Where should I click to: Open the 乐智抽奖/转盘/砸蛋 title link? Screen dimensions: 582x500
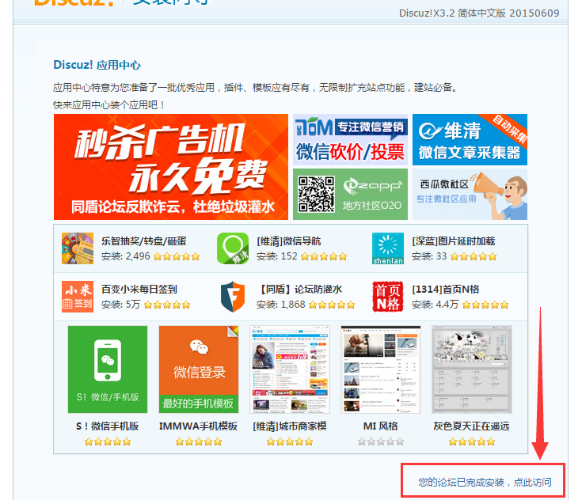point(143,241)
